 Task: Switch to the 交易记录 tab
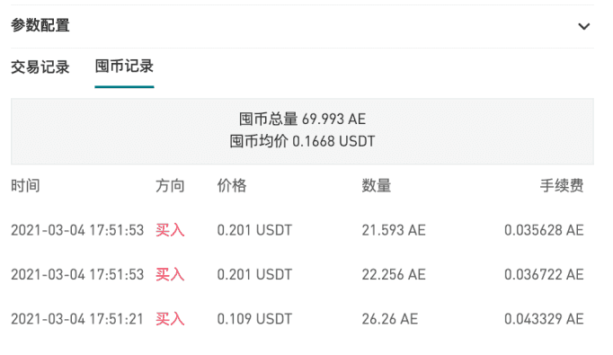(40, 67)
